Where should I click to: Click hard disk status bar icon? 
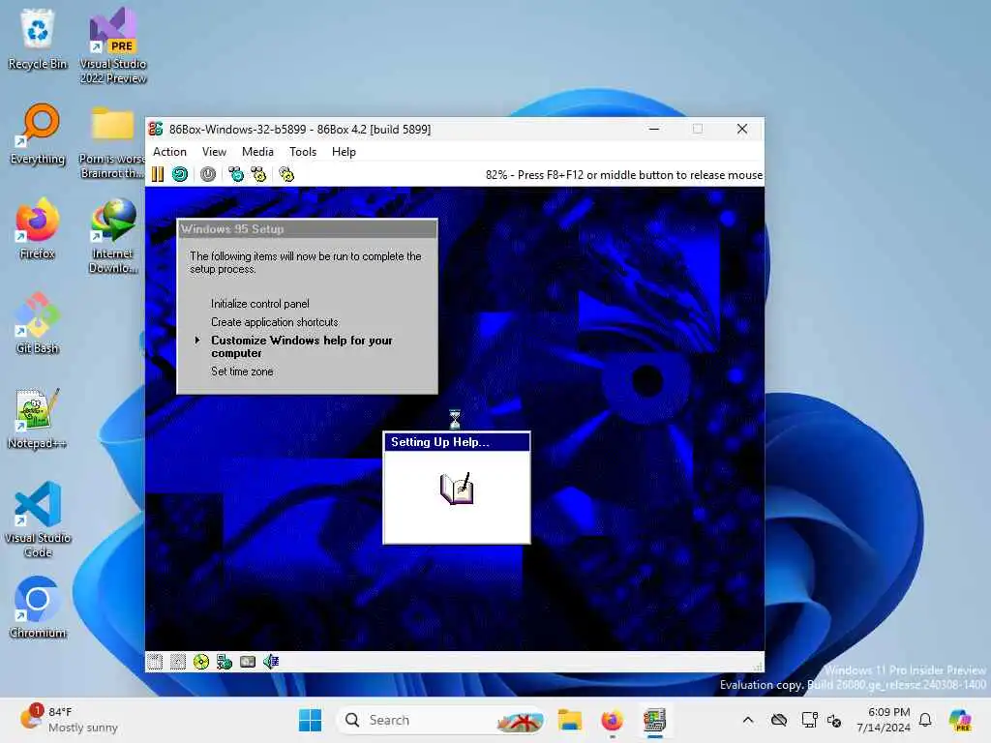pyautogui.click(x=248, y=662)
